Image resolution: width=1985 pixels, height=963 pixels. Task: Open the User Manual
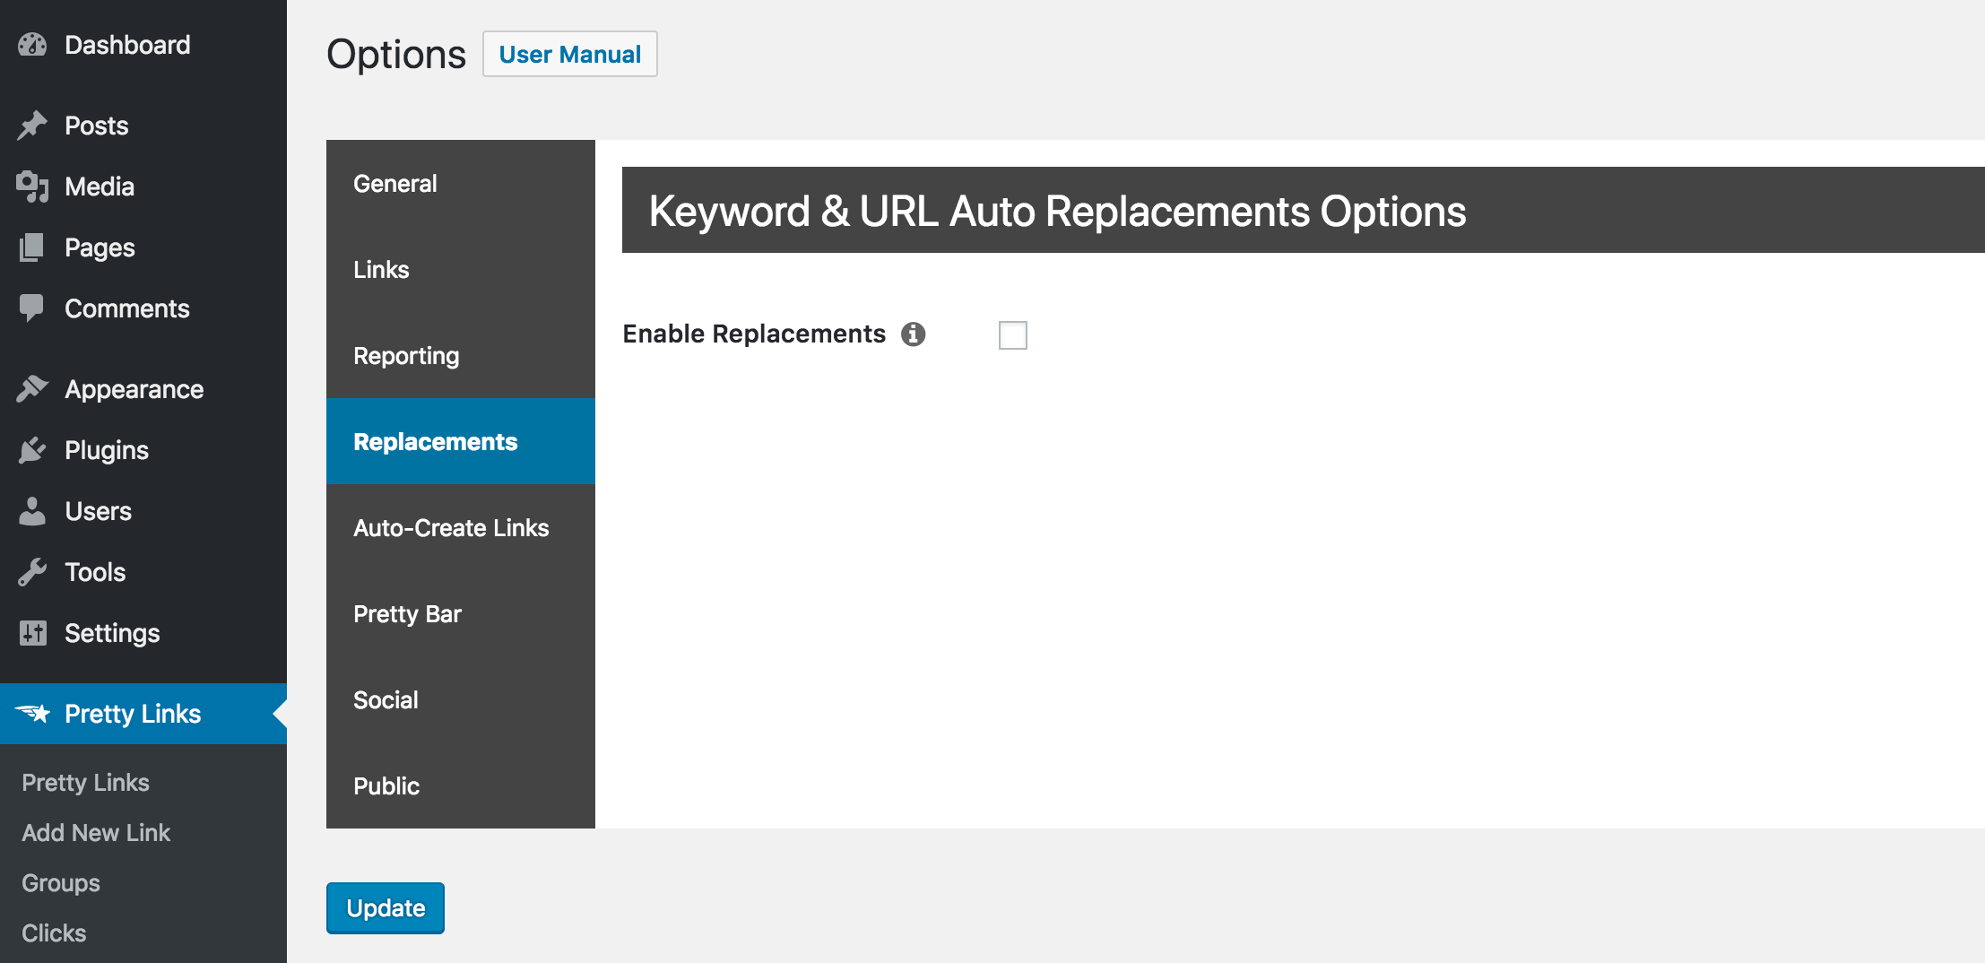click(569, 54)
